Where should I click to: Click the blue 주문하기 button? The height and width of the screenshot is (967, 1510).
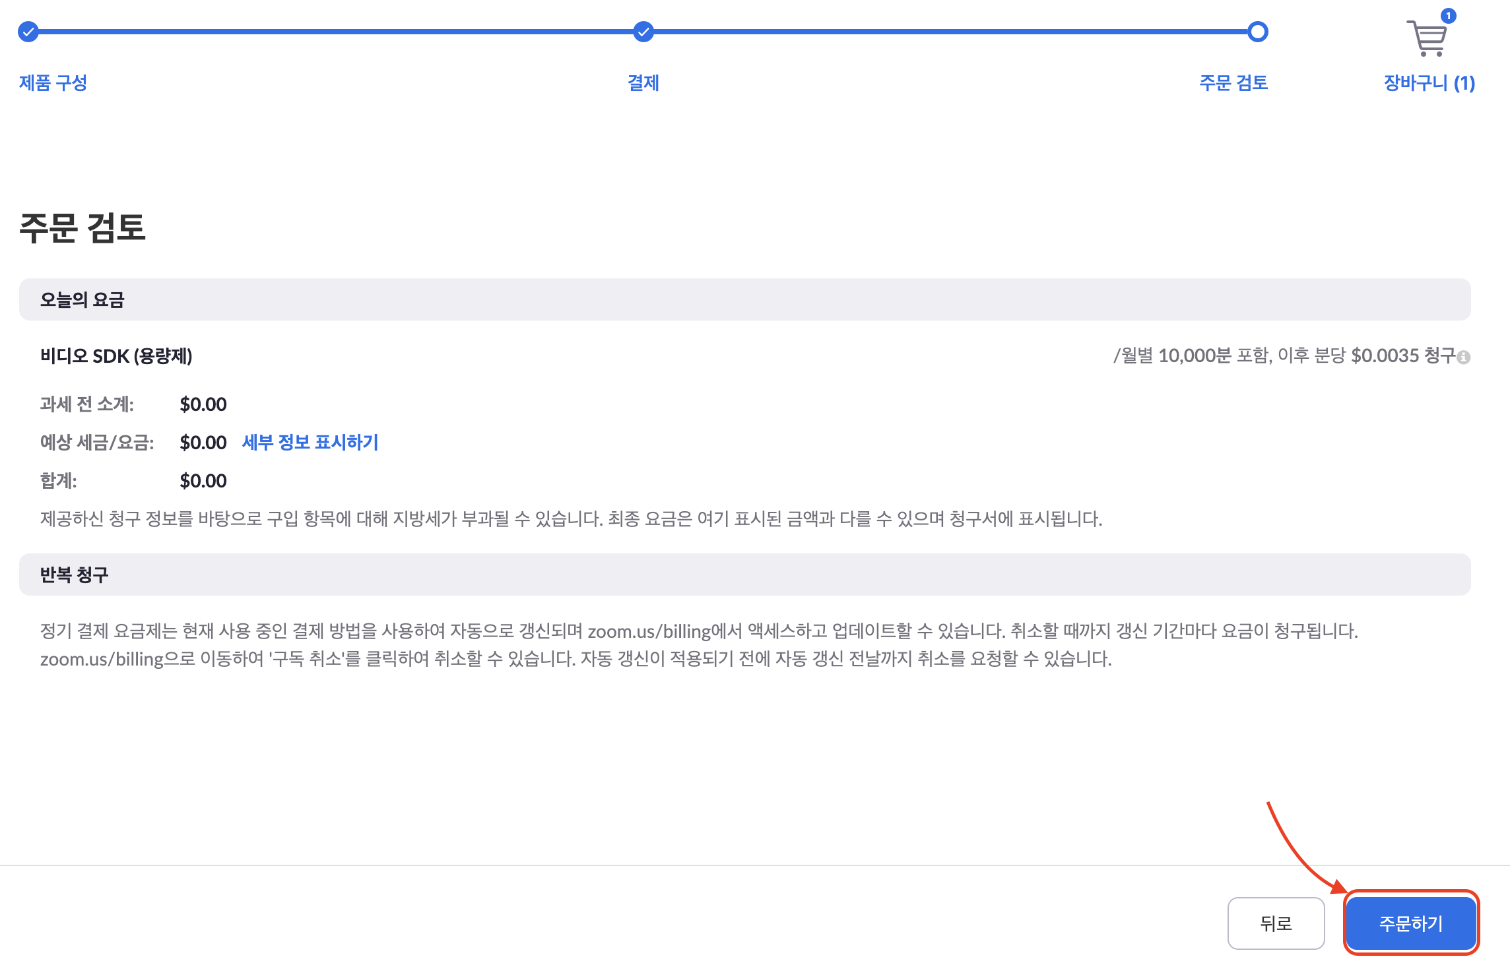pos(1411,923)
